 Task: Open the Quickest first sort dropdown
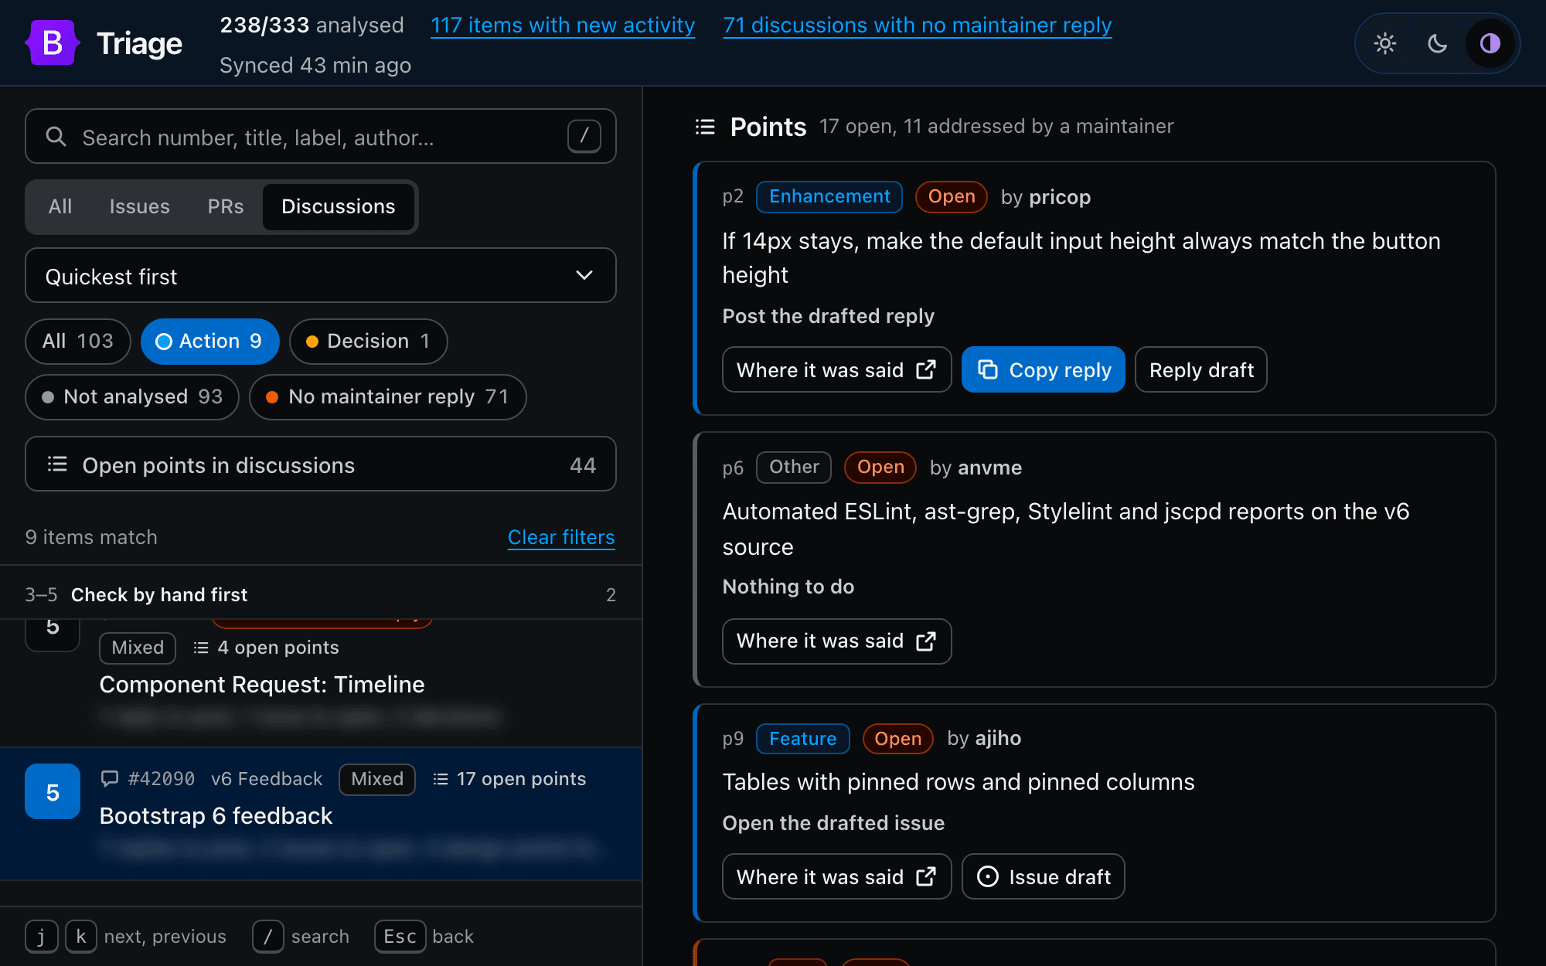[321, 276]
